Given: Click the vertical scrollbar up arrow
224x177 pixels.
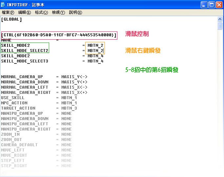Looking at the screenshot, I should tap(220, 19).
